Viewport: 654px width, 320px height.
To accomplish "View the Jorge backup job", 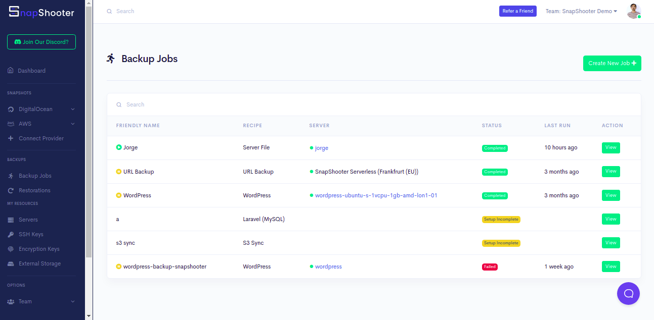I will pos(611,148).
